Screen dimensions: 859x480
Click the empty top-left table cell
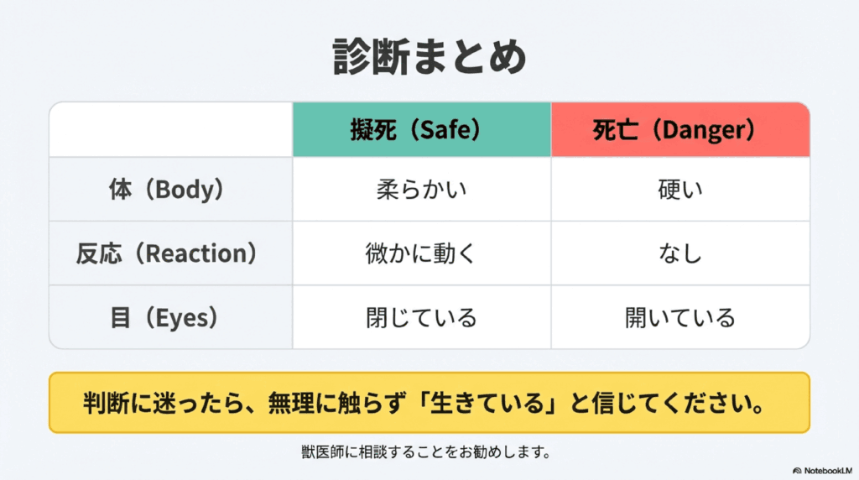coord(170,130)
